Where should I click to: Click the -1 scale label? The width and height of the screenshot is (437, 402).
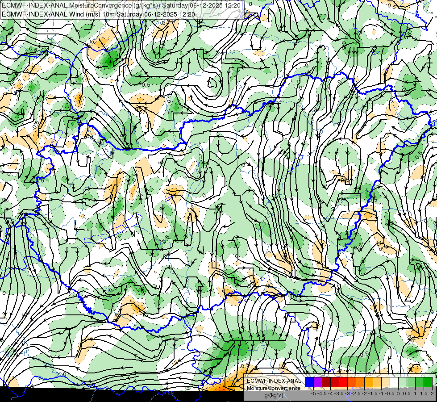(381, 394)
